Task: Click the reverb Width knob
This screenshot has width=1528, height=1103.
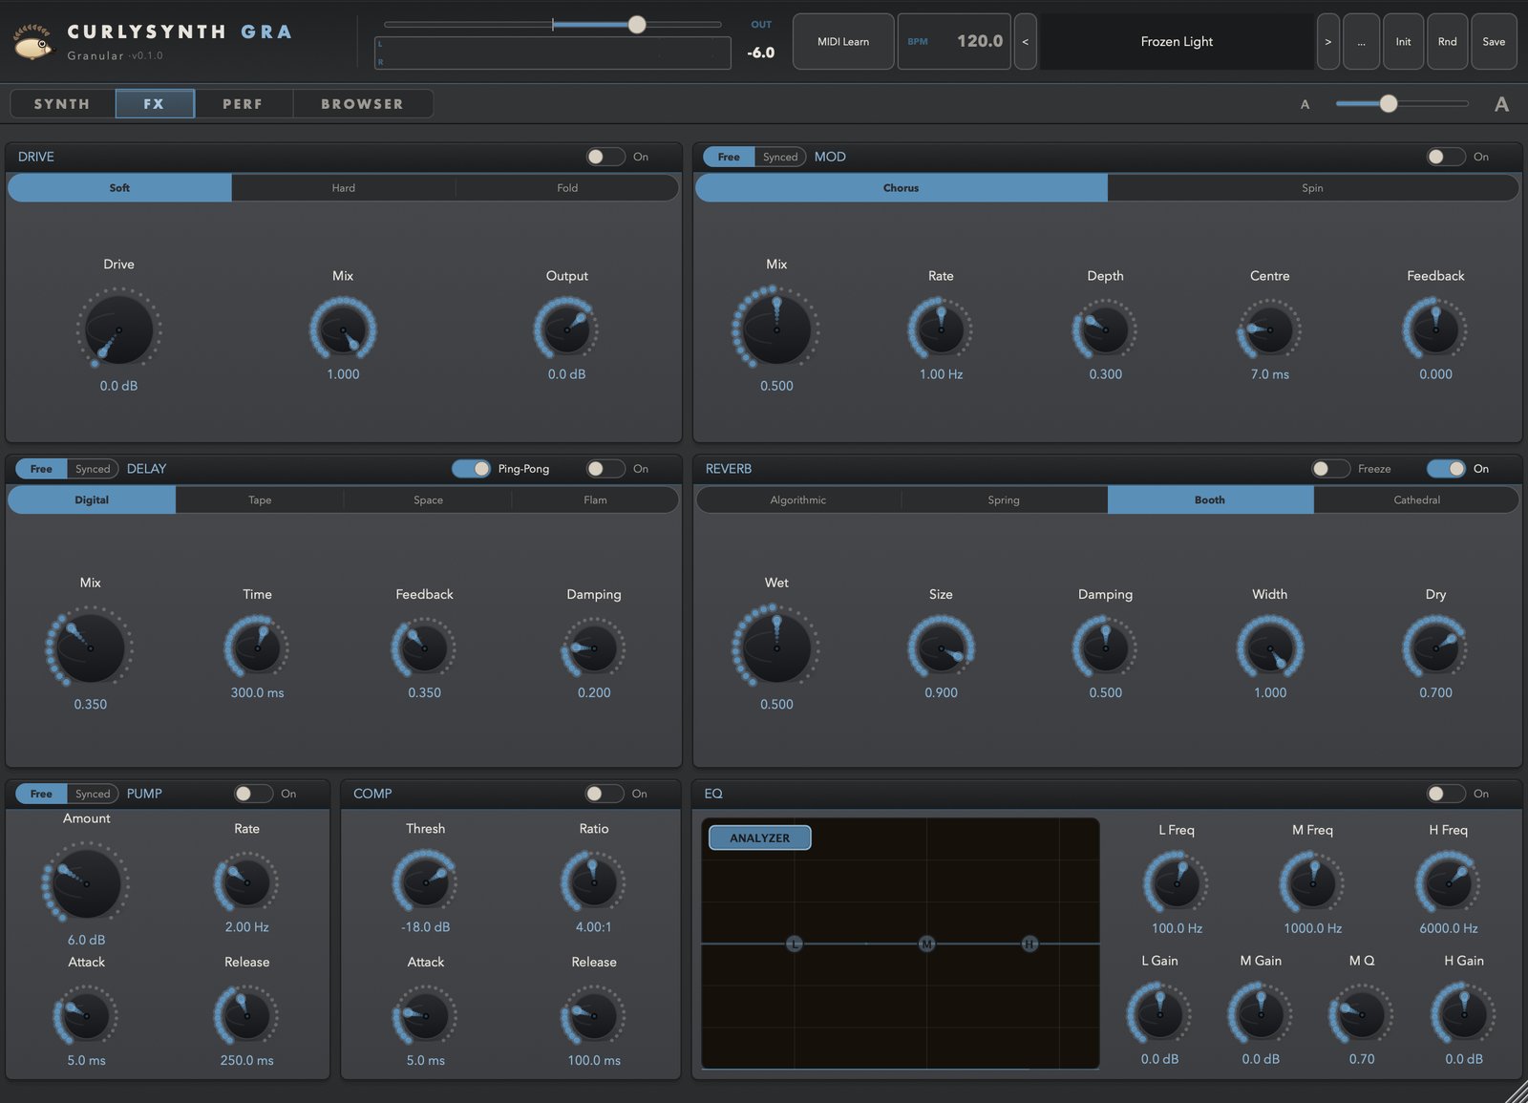Action: 1270,648
